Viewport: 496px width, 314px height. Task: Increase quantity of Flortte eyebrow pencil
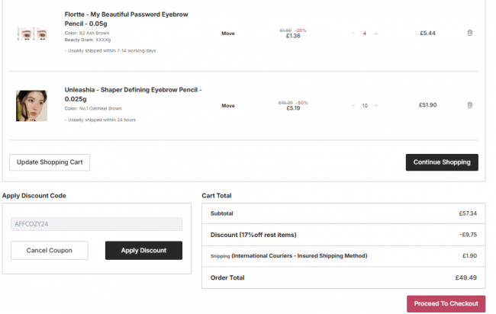(375, 34)
